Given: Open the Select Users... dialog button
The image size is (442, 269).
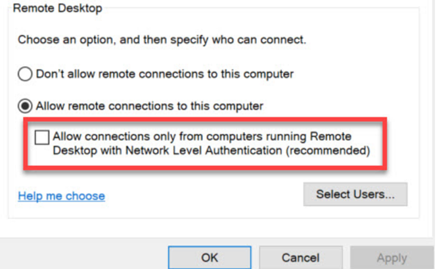Looking at the screenshot, I should [x=355, y=194].
